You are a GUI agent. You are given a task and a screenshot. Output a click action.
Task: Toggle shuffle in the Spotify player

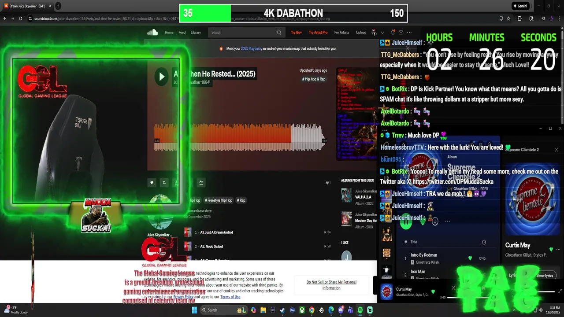(453, 288)
